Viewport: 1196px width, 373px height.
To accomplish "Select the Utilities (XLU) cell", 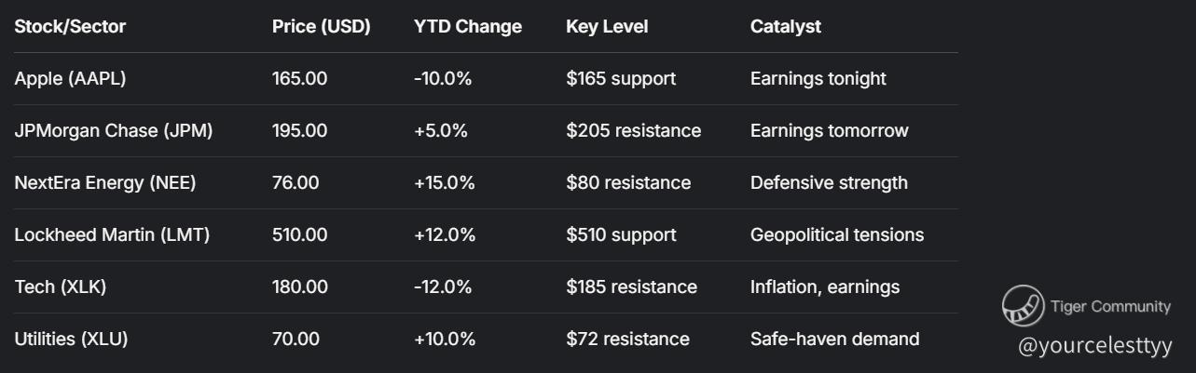I will click(x=71, y=340).
